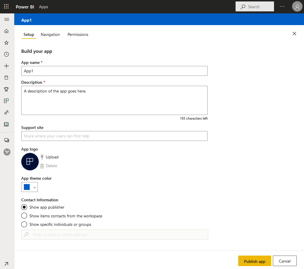The width and height of the screenshot is (304, 269).
Task: Open Favorites star icon in sidebar
Action: pyautogui.click(x=6, y=43)
